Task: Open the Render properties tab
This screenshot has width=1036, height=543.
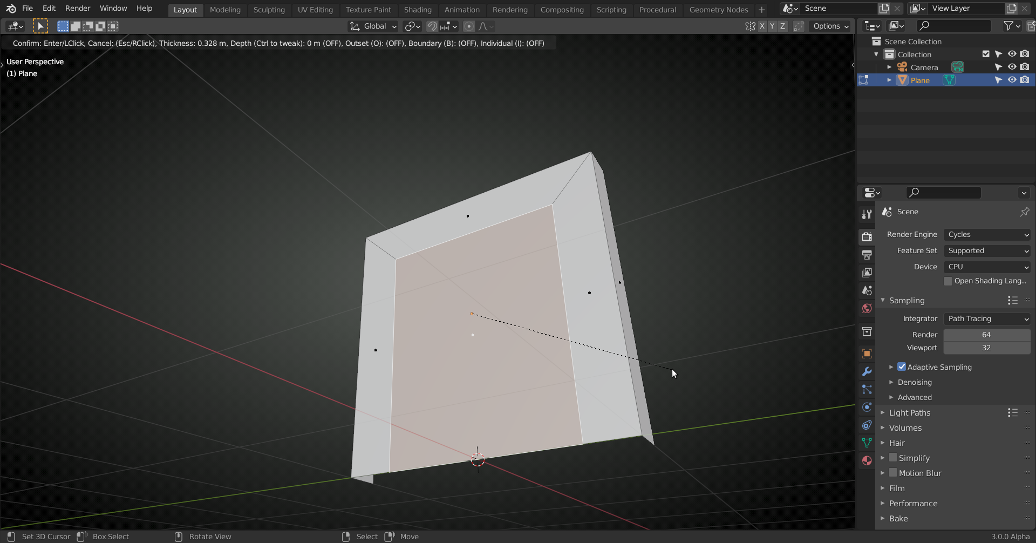Action: [867, 236]
